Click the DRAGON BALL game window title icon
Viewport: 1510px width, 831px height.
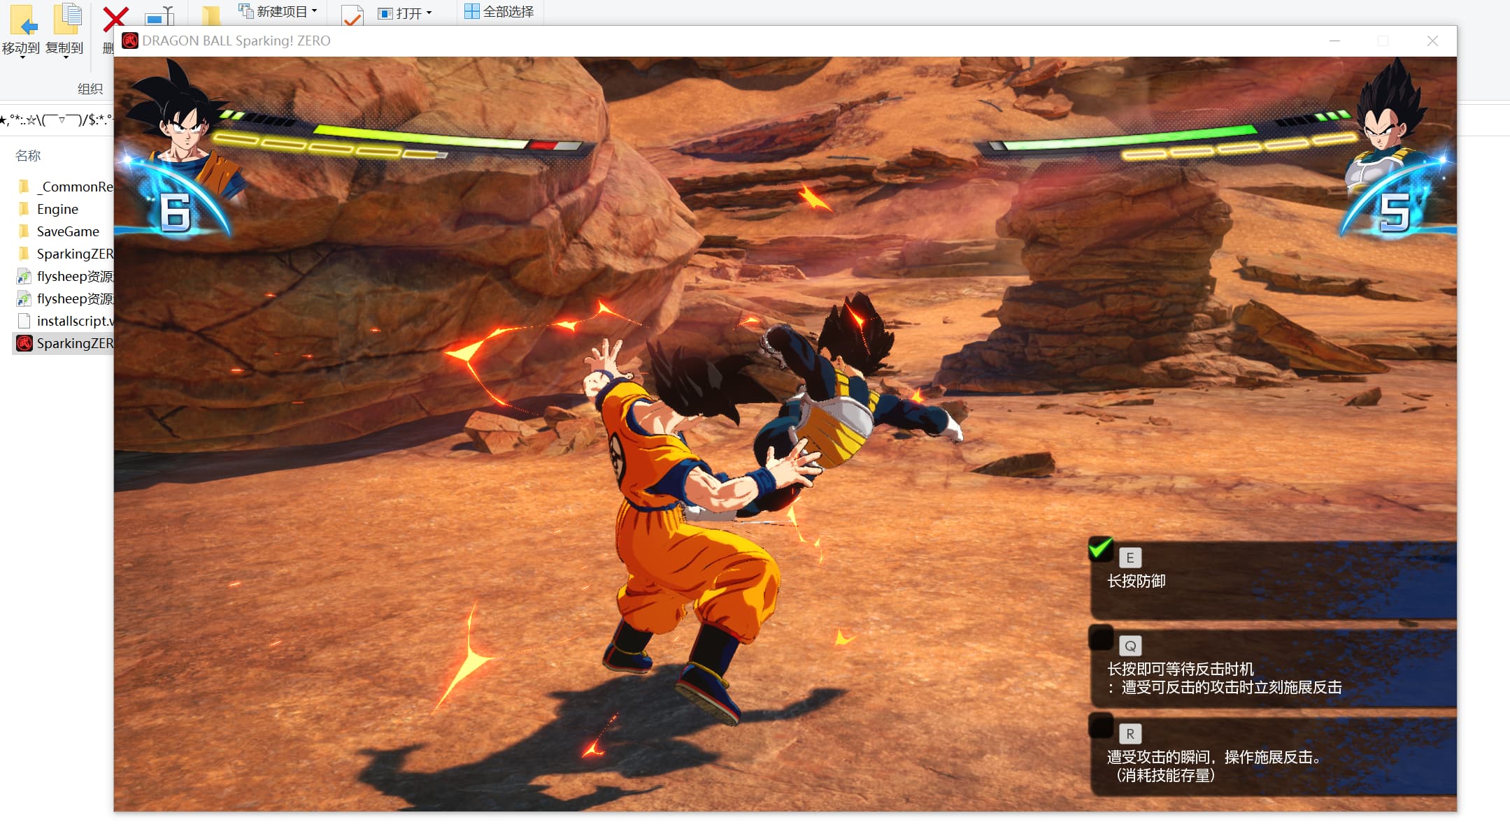[130, 41]
